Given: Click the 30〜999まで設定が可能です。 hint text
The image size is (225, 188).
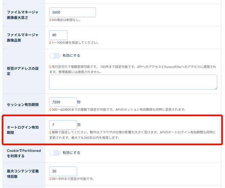Looking at the screenshot, I should click(x=73, y=179).
